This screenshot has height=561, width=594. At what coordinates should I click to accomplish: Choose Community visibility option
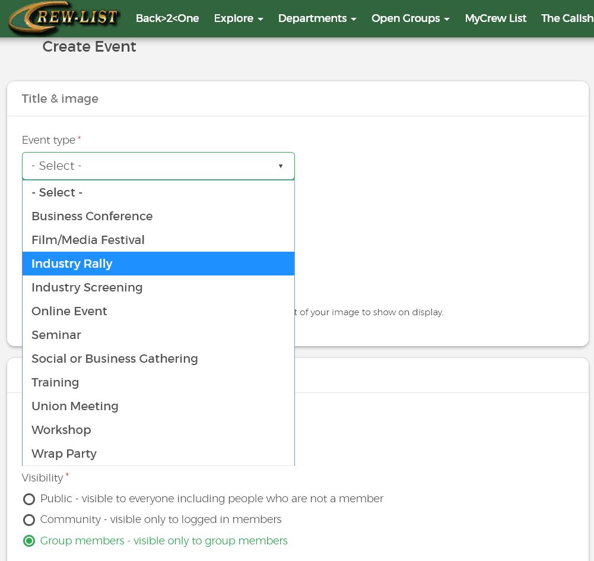click(29, 520)
